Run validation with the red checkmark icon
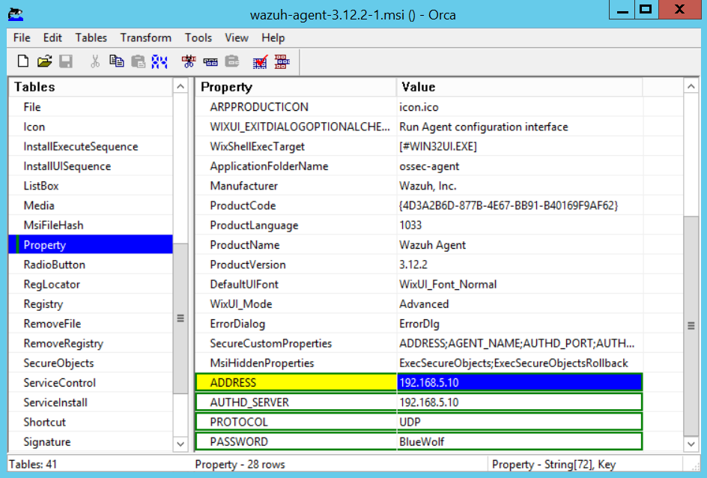This screenshot has width=707, height=478. pos(260,61)
